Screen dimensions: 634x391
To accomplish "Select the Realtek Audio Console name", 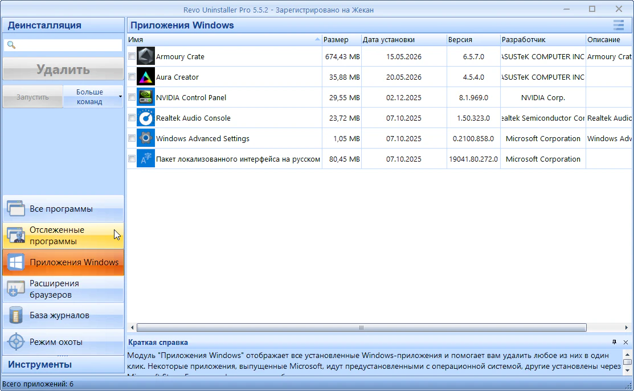I will pyautogui.click(x=193, y=118).
